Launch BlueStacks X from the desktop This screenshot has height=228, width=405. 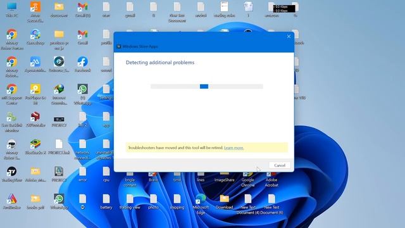click(x=35, y=146)
